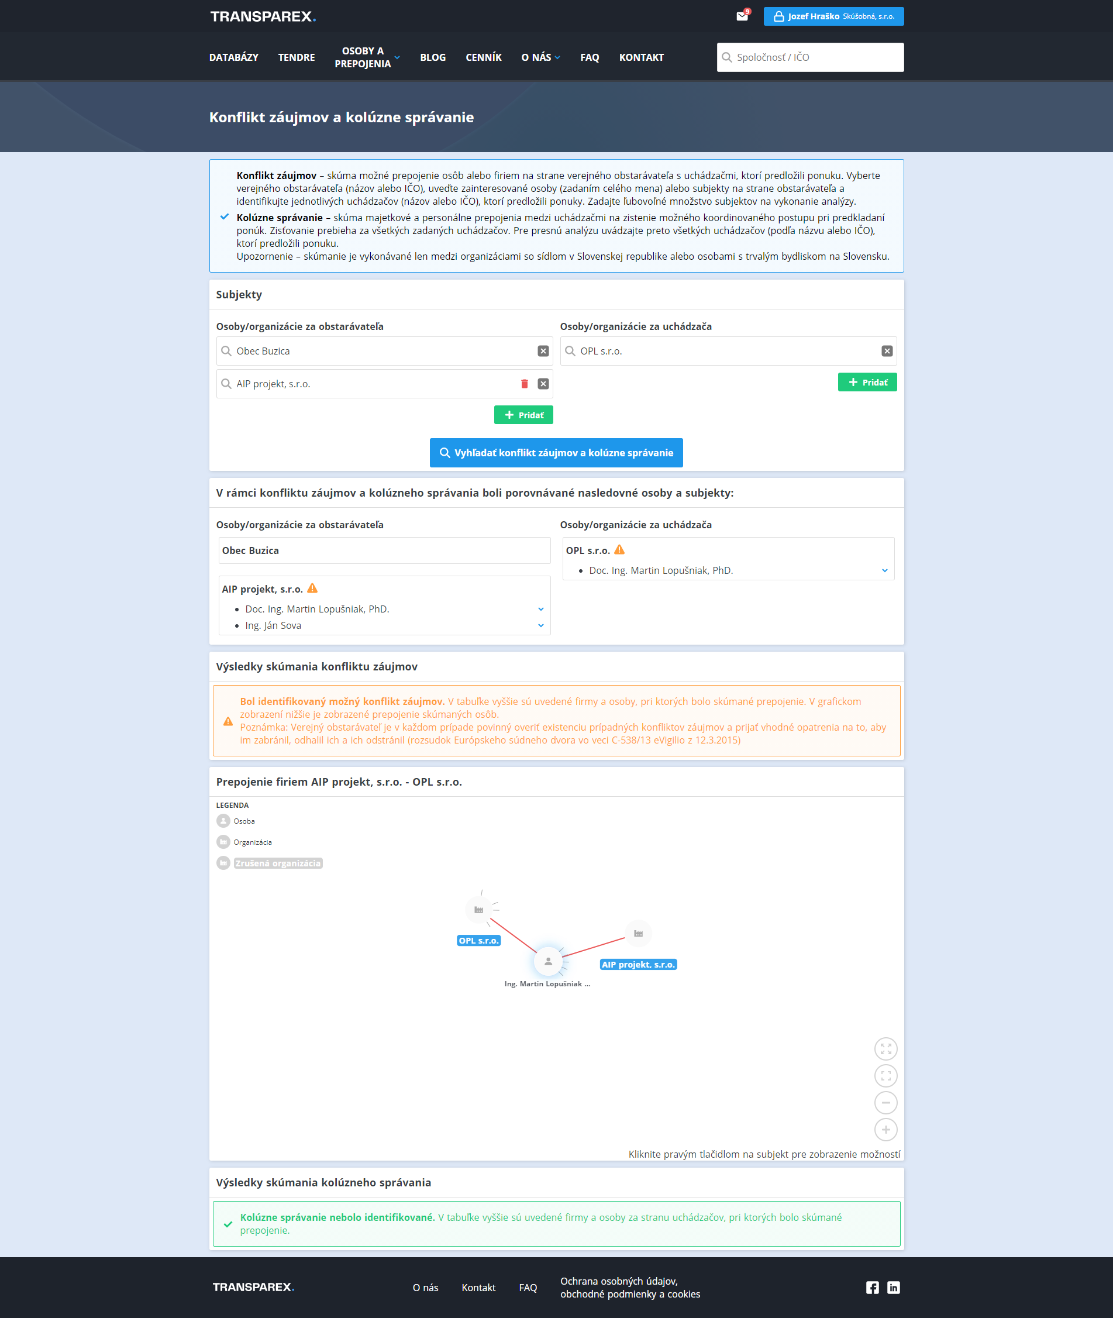This screenshot has height=1318, width=1113.
Task: Expand Martin Lopušniak under OPL s.r.o.
Action: [884, 570]
